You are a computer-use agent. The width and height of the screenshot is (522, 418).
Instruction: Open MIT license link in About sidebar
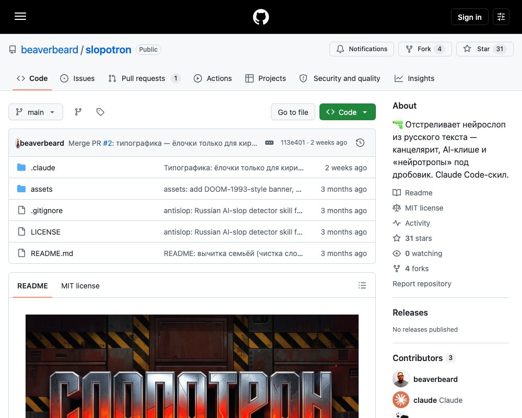[x=418, y=208]
